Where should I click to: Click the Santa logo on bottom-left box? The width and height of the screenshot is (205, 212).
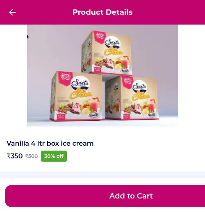[80, 83]
